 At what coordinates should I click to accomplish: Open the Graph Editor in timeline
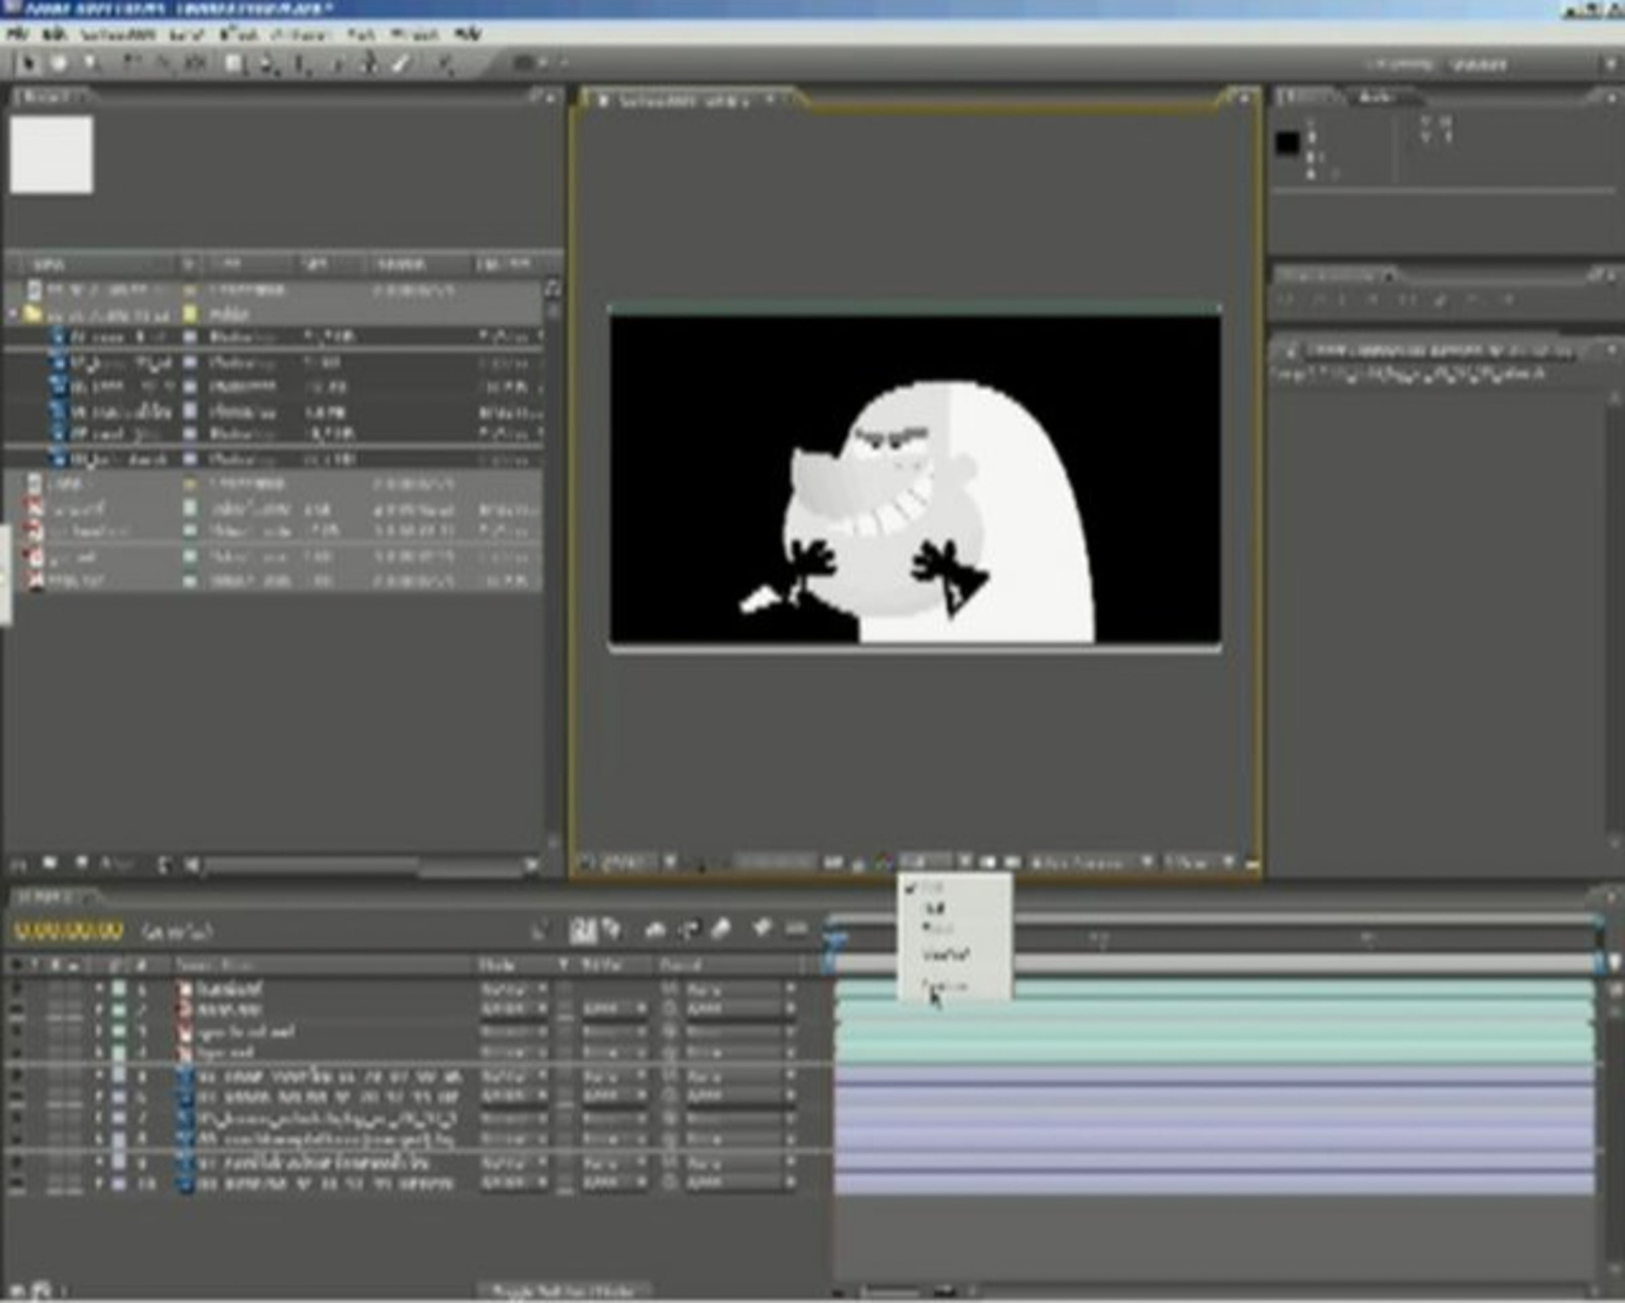796,930
